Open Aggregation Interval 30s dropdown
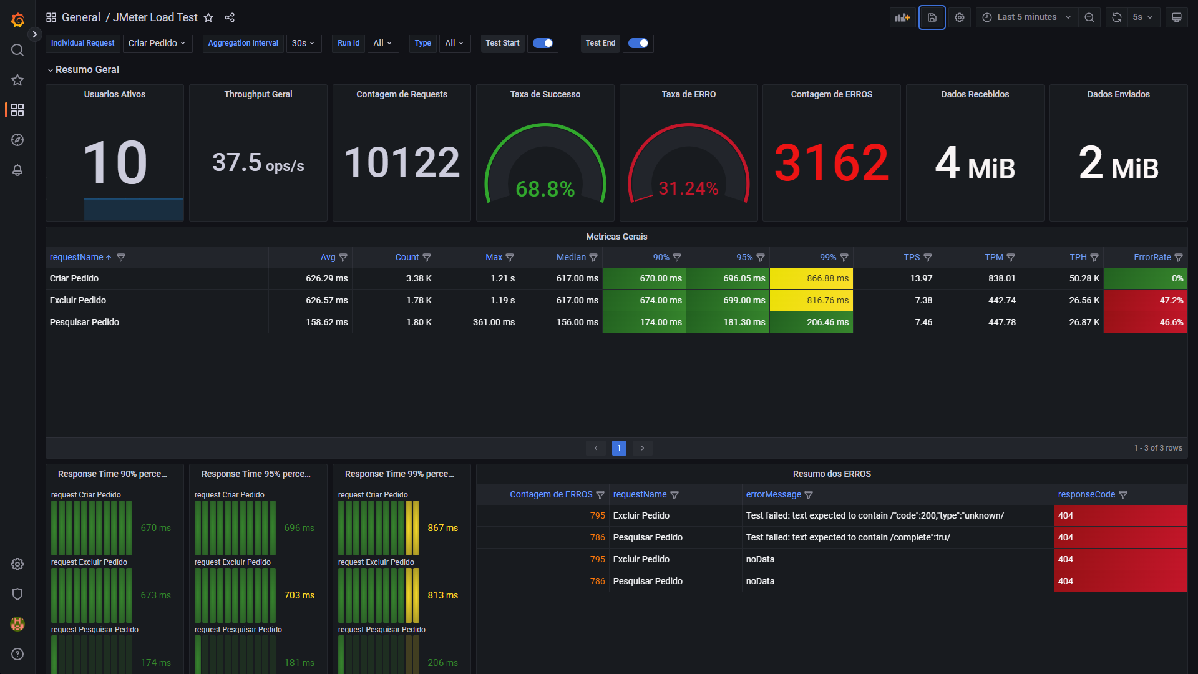1198x674 pixels. click(x=303, y=43)
